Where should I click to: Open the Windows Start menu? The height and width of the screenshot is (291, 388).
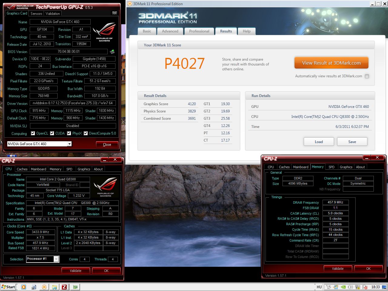coord(8,287)
